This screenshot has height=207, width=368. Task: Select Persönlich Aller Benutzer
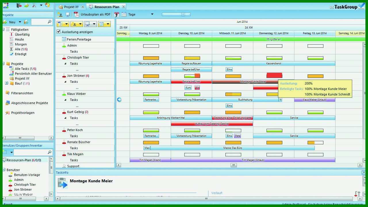coord(33,74)
